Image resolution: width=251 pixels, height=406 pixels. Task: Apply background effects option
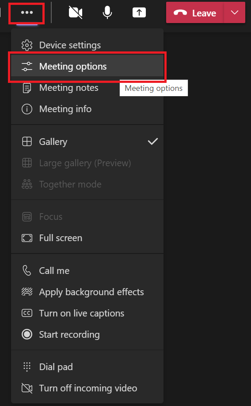87,292
